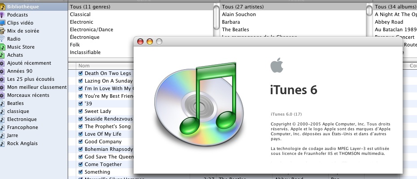417x179 pixels.
Task: Click the Beatles playlist icon
Action: pyautogui.click(x=2, y=103)
